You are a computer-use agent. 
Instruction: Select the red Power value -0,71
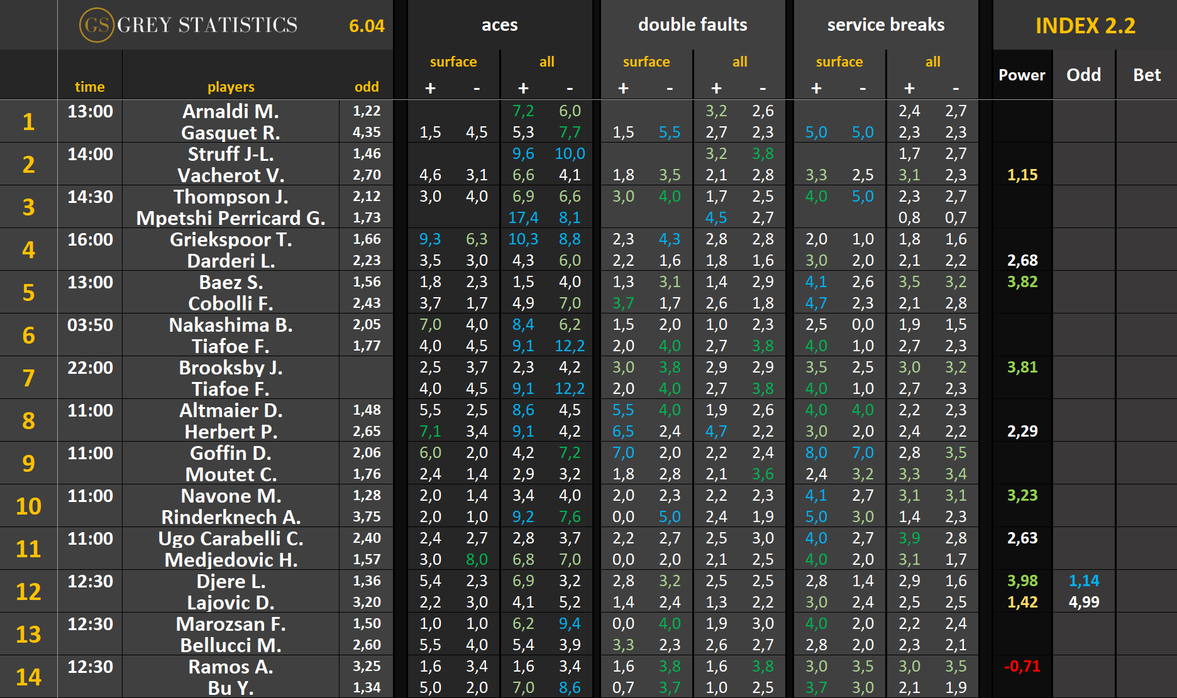coord(1022,666)
